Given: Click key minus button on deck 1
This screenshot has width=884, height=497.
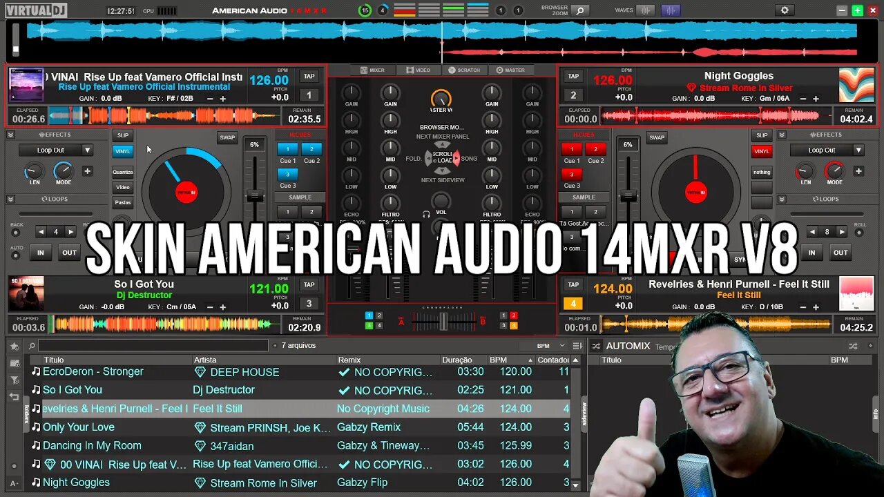Looking at the screenshot, I should (x=210, y=99).
